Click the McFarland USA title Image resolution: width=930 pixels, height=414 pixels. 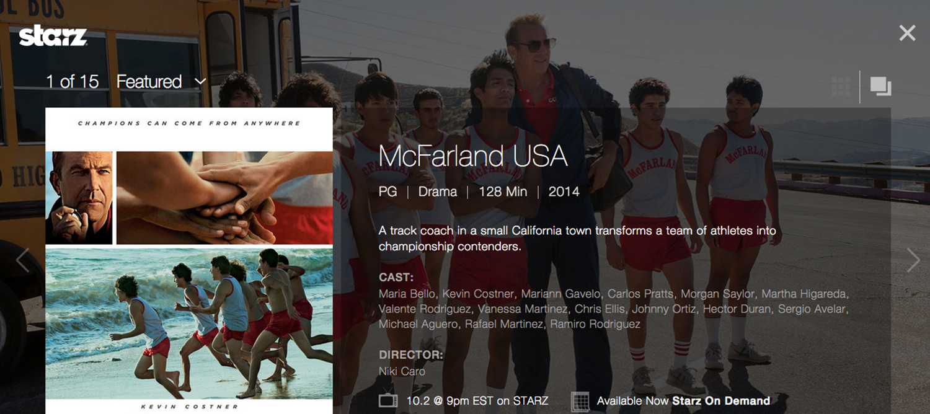coord(473,156)
